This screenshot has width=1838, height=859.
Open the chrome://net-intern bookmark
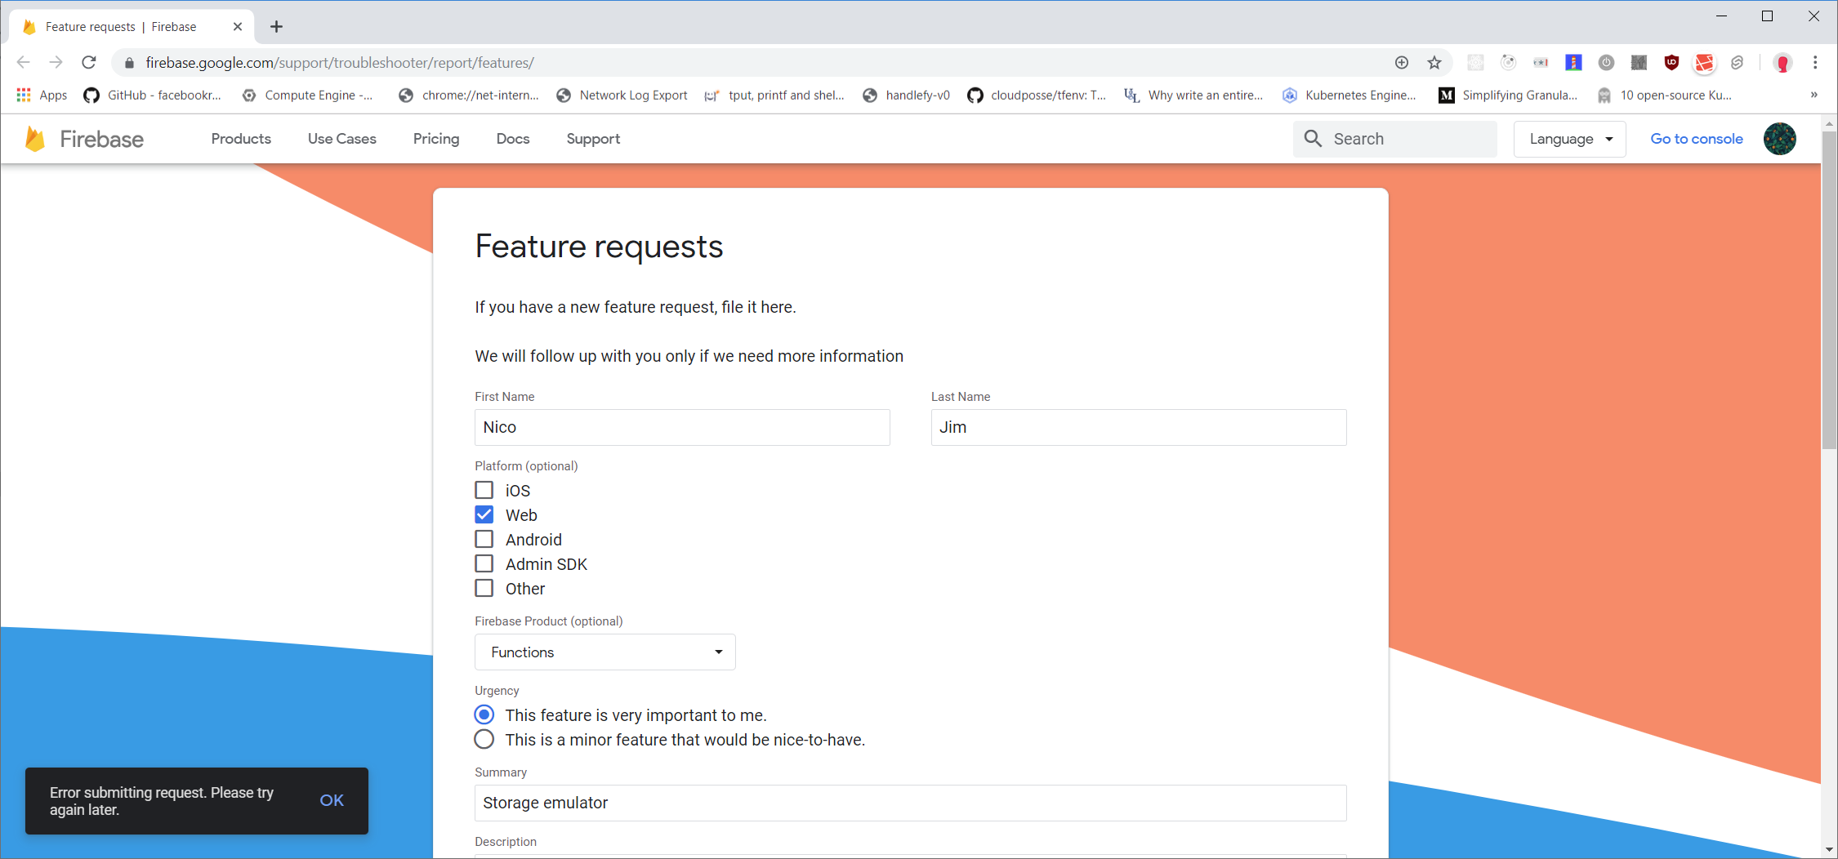(x=469, y=96)
